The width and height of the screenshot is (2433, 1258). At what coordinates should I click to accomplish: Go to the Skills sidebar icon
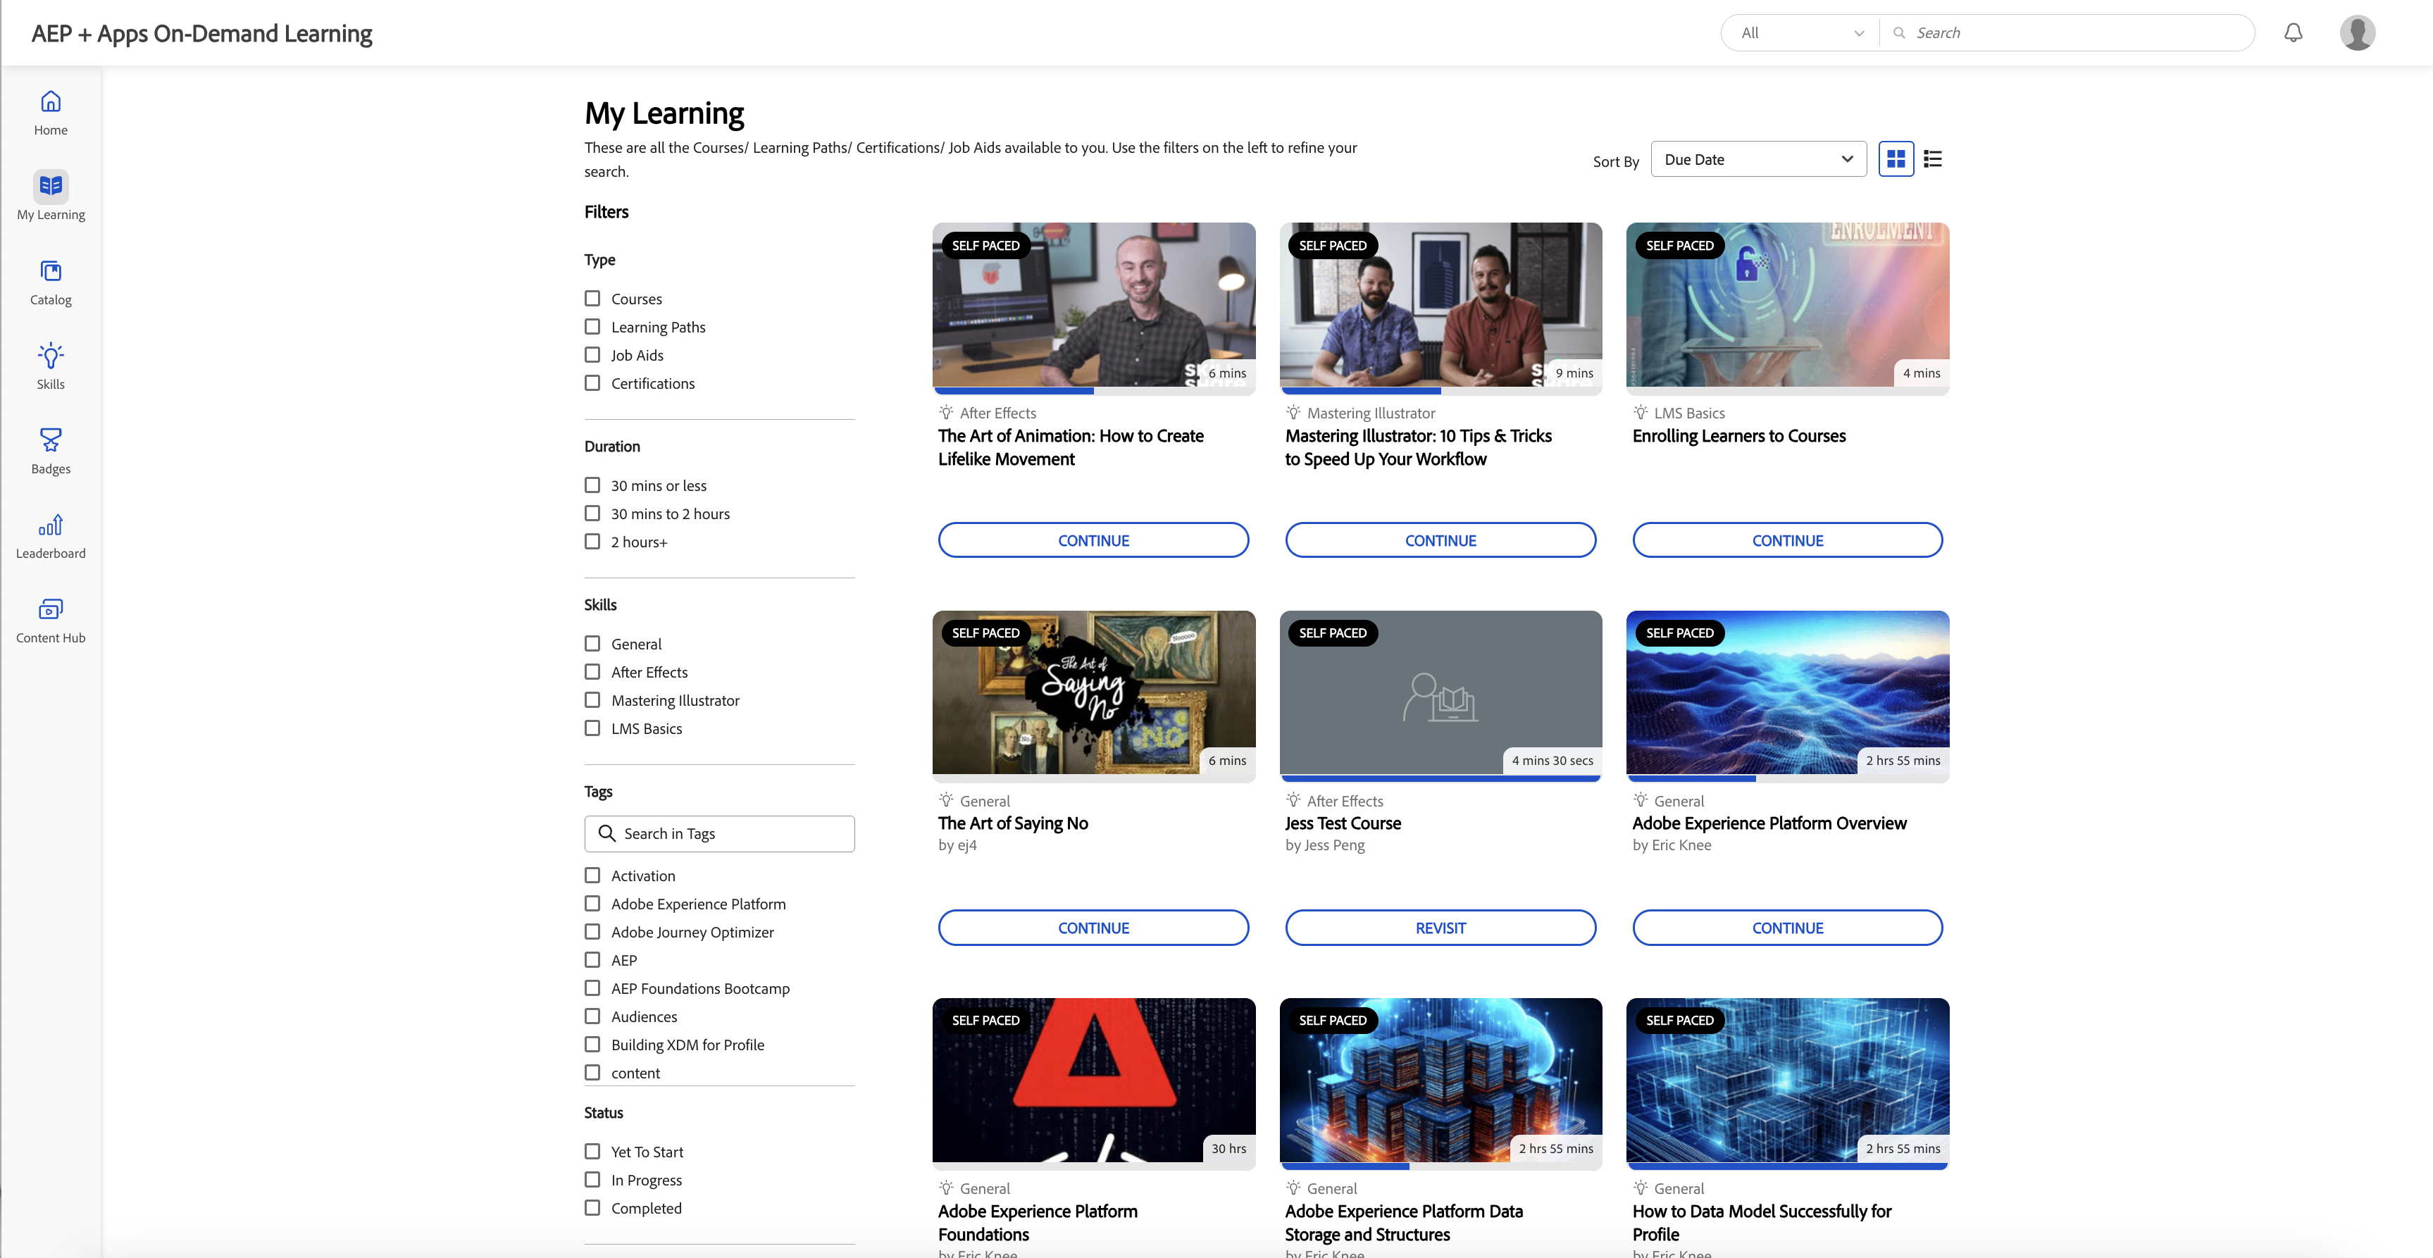click(51, 355)
